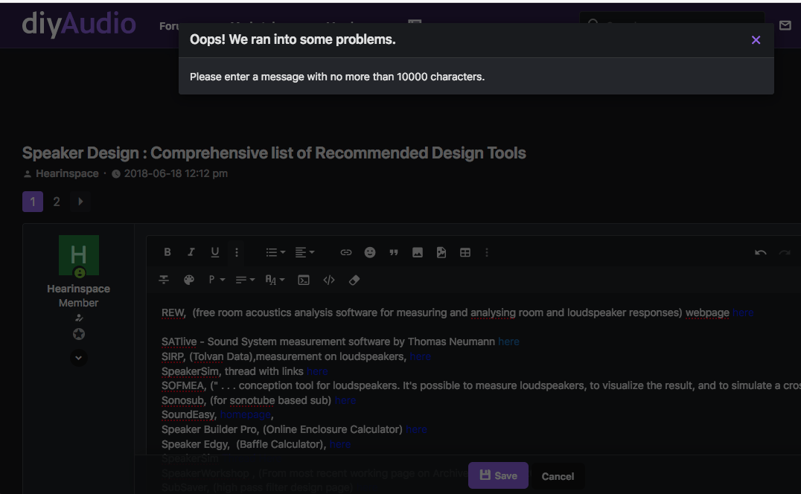Open the smilies emoji picker

pyautogui.click(x=370, y=252)
